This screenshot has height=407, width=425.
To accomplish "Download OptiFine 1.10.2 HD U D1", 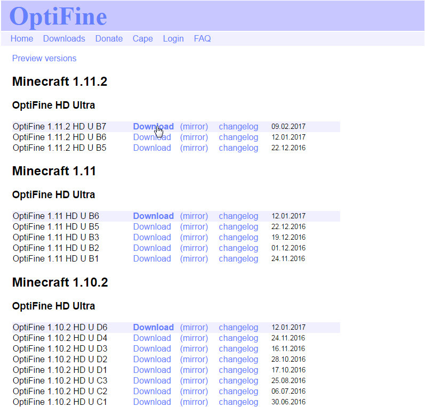I will coord(152,370).
